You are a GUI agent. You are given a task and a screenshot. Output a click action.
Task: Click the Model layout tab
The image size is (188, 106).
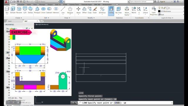pyautogui.click(x=9, y=106)
